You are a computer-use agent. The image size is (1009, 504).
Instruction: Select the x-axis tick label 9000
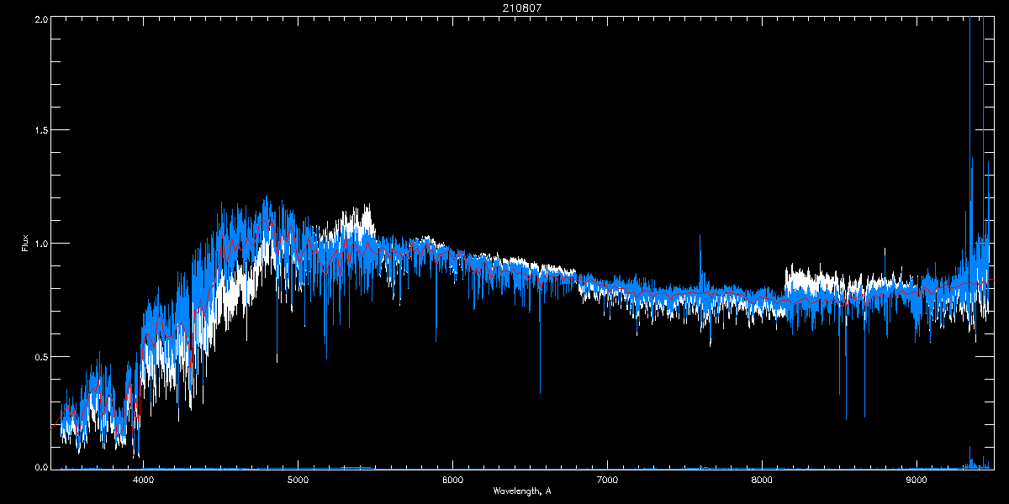[x=917, y=480]
